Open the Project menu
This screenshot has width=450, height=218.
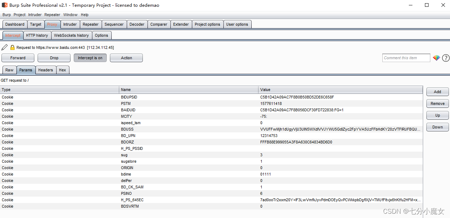(x=19, y=15)
